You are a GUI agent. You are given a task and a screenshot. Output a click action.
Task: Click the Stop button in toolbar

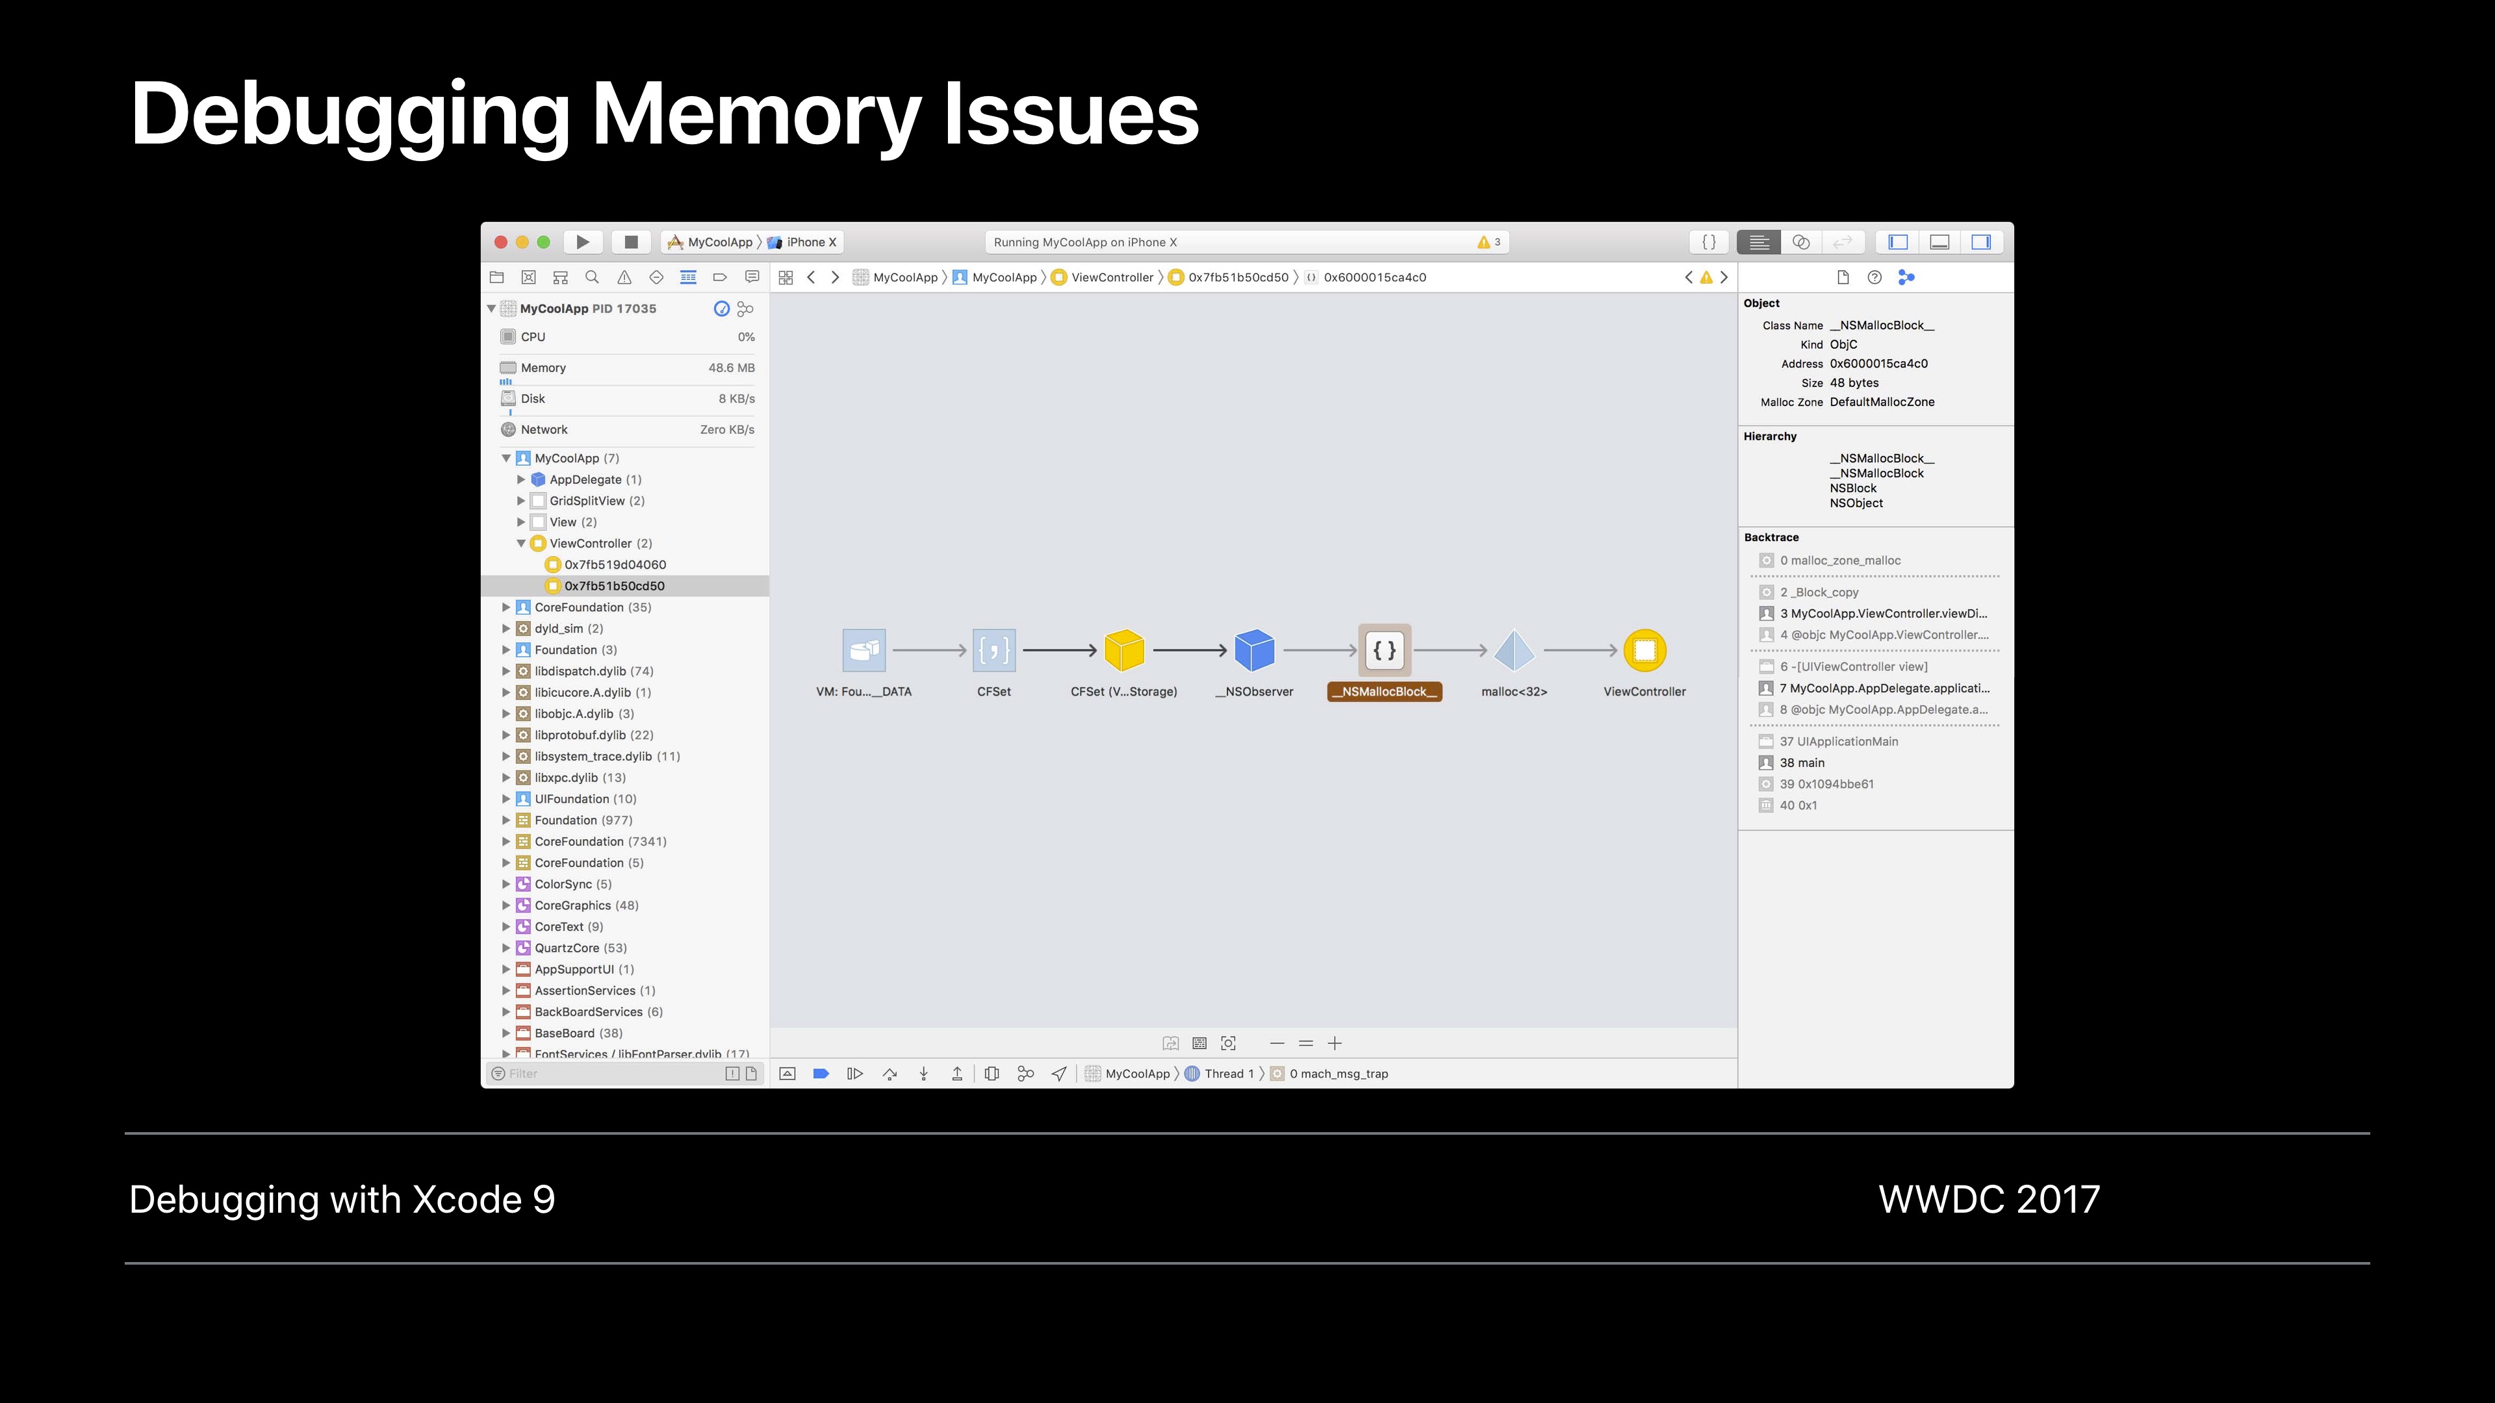click(630, 242)
